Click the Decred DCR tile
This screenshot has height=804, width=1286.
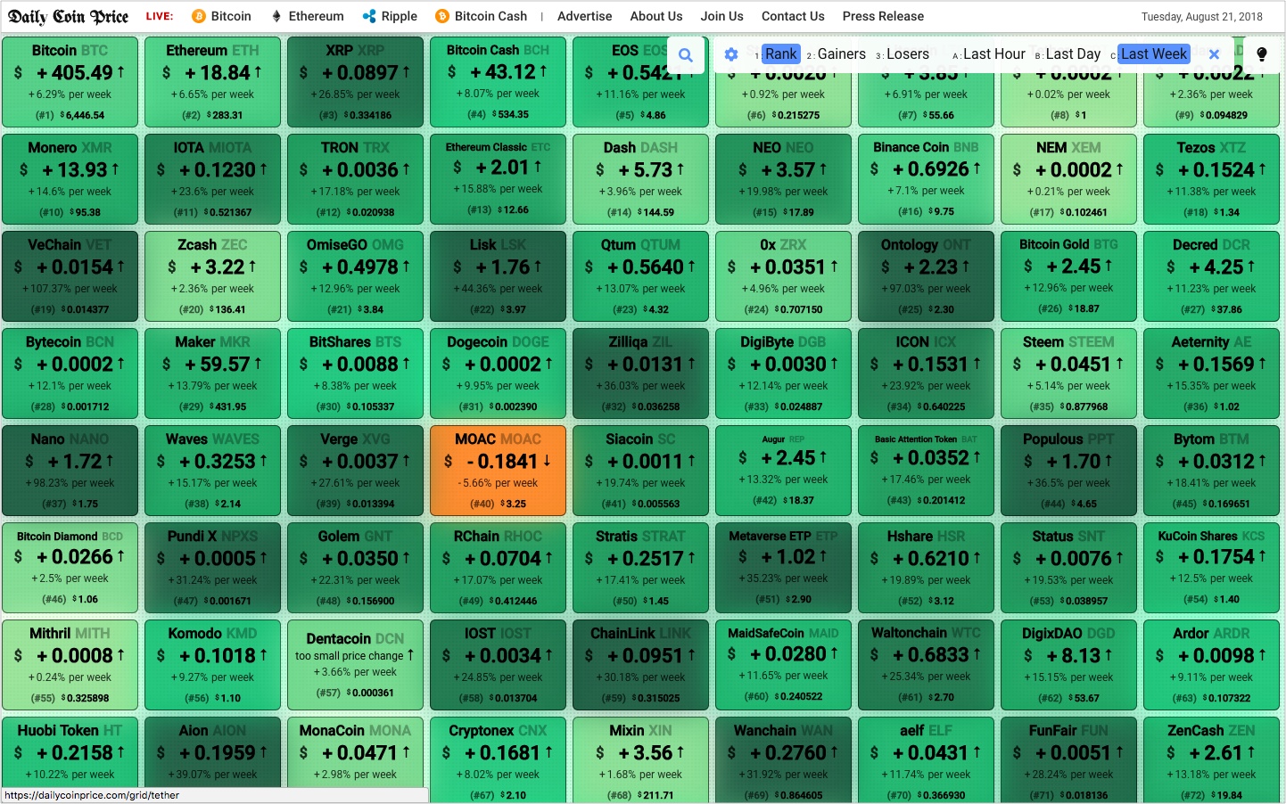(x=1212, y=276)
